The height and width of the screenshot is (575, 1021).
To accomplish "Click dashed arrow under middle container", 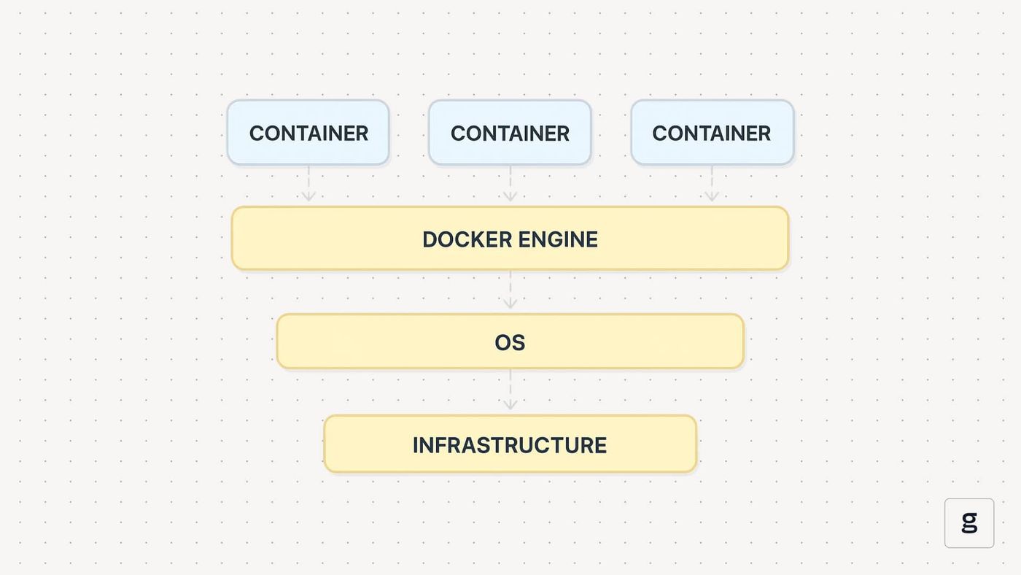I will (510, 183).
